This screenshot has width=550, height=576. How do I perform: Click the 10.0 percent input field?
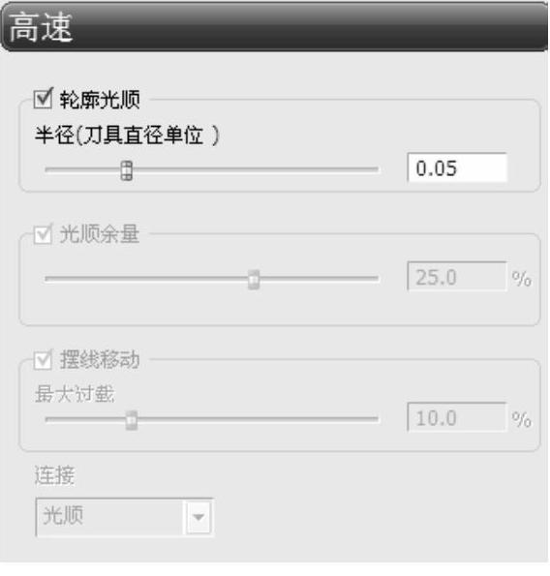click(x=457, y=417)
